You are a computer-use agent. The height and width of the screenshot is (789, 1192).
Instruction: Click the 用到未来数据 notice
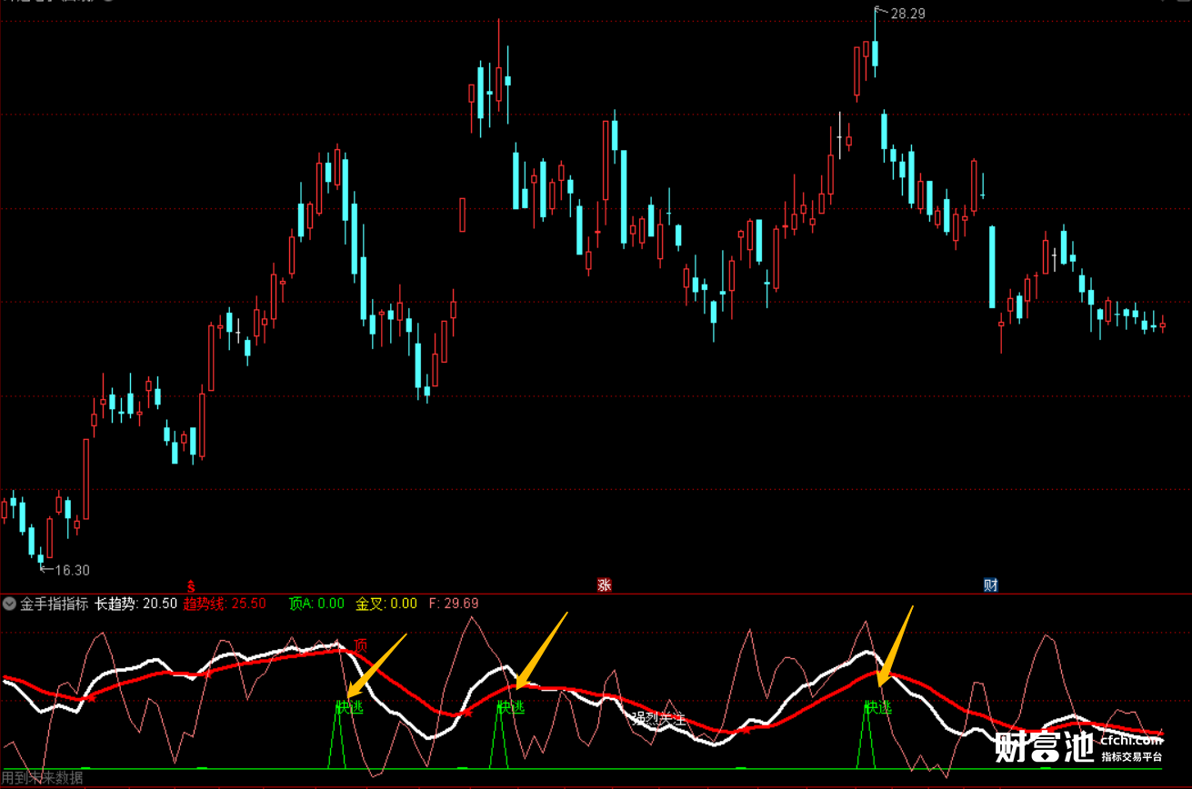42,778
